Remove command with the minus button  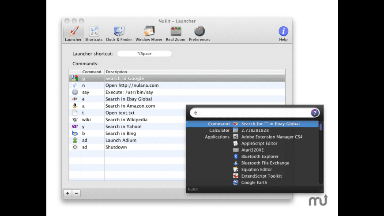[x=76, y=193]
